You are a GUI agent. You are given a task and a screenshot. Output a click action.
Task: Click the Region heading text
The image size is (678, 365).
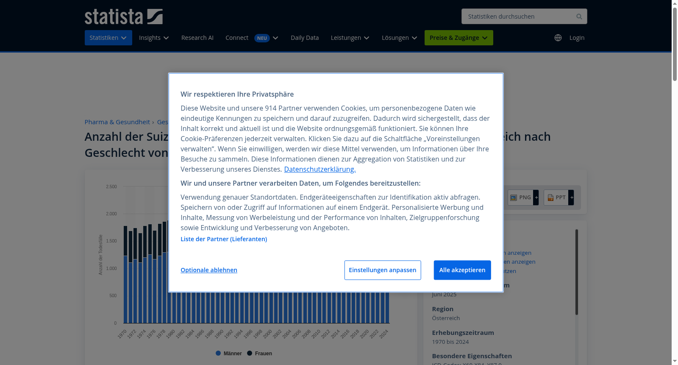[443, 309]
